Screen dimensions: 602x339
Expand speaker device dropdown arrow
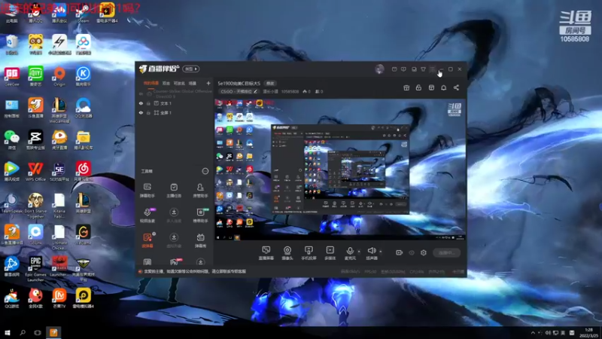(x=381, y=252)
